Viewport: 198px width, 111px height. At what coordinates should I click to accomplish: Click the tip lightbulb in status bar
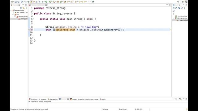coord(187,109)
